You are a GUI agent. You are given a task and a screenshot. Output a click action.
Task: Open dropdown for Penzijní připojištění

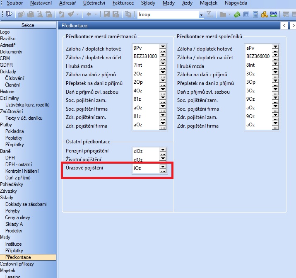pos(163,150)
